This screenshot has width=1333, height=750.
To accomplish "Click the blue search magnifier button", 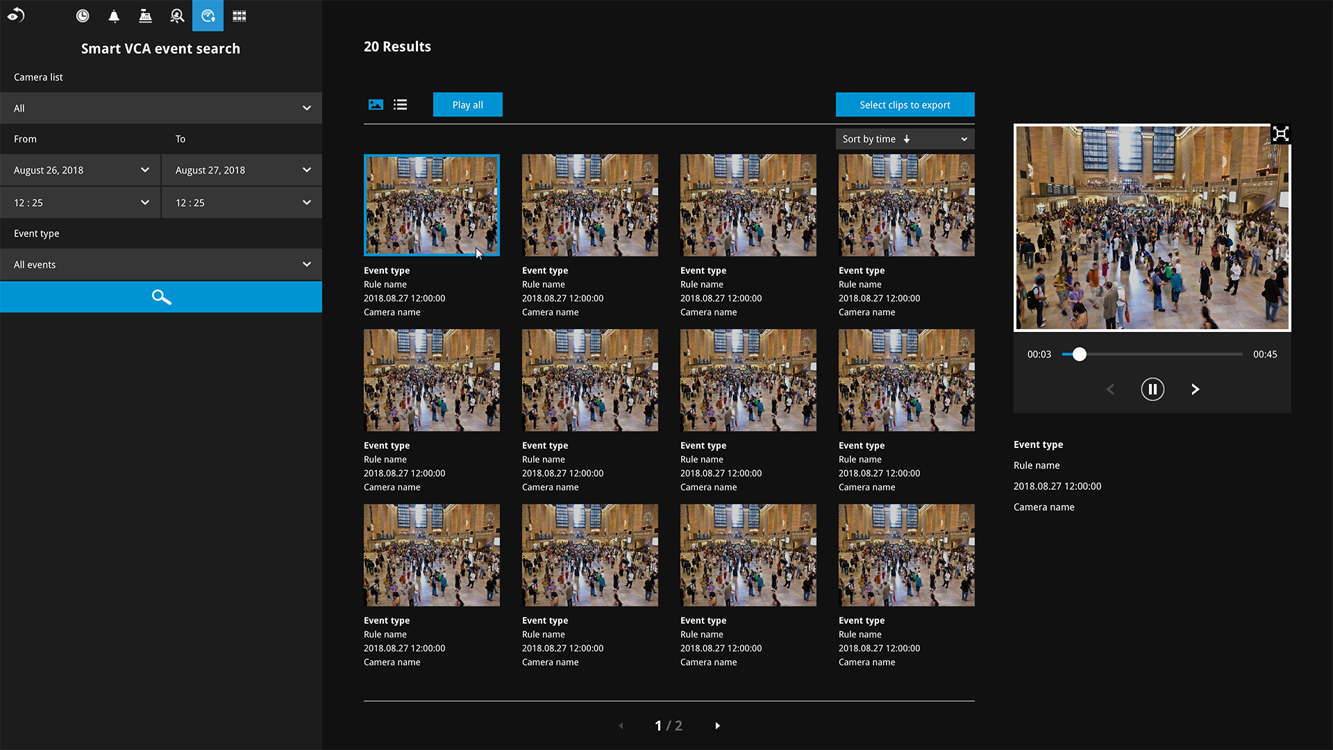I will click(x=161, y=297).
